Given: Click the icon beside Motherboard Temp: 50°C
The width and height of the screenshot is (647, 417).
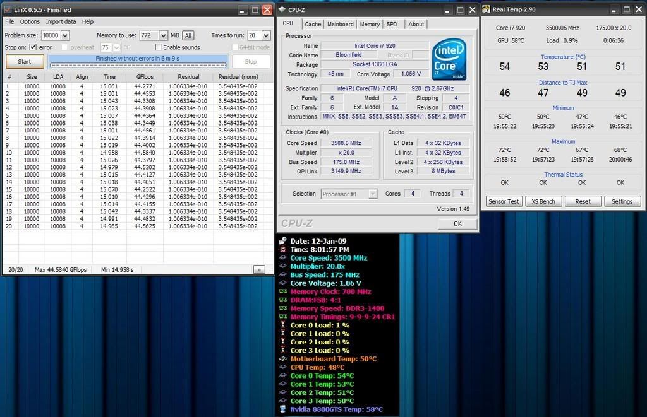Looking at the screenshot, I should (x=282, y=358).
